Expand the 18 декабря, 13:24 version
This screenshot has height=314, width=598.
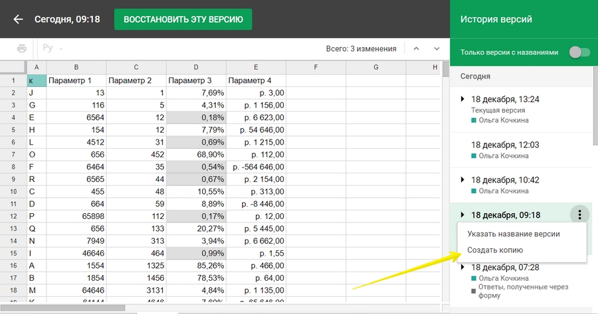462,100
